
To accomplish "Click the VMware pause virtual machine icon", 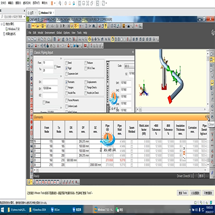I will [x=52, y=3].
